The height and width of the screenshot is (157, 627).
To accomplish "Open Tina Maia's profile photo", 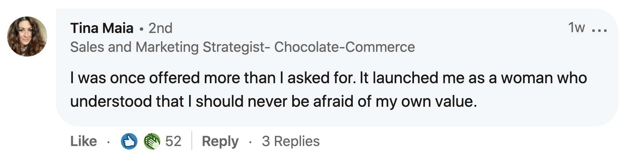I will pyautogui.click(x=27, y=37).
